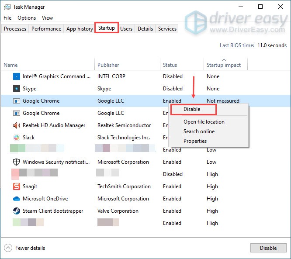Select the Snagit startup entry name
291x259 pixels.
[30, 186]
